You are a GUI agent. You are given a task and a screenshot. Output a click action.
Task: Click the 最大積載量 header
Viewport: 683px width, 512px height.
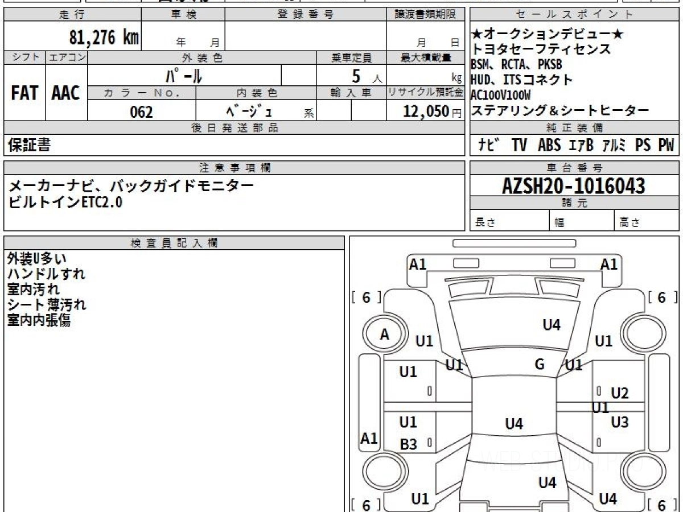425,57
